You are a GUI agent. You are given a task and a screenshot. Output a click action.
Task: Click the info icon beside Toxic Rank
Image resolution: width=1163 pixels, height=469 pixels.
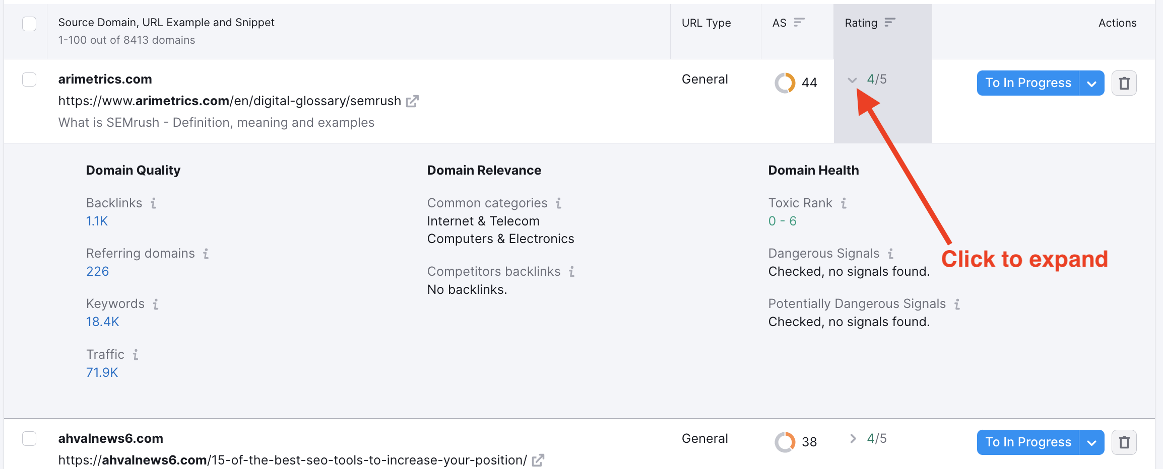pyautogui.click(x=843, y=203)
